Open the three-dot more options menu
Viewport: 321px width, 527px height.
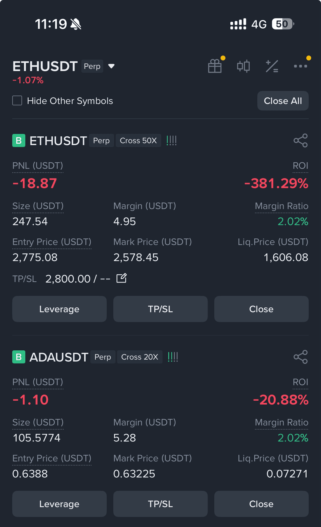[300, 66]
